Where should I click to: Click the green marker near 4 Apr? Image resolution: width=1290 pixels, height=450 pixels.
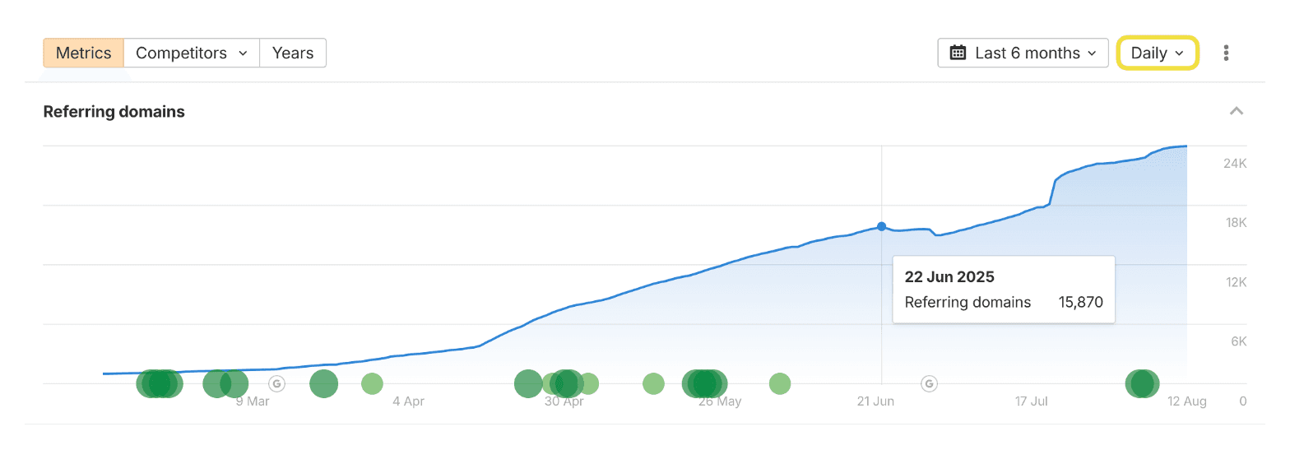[372, 383]
